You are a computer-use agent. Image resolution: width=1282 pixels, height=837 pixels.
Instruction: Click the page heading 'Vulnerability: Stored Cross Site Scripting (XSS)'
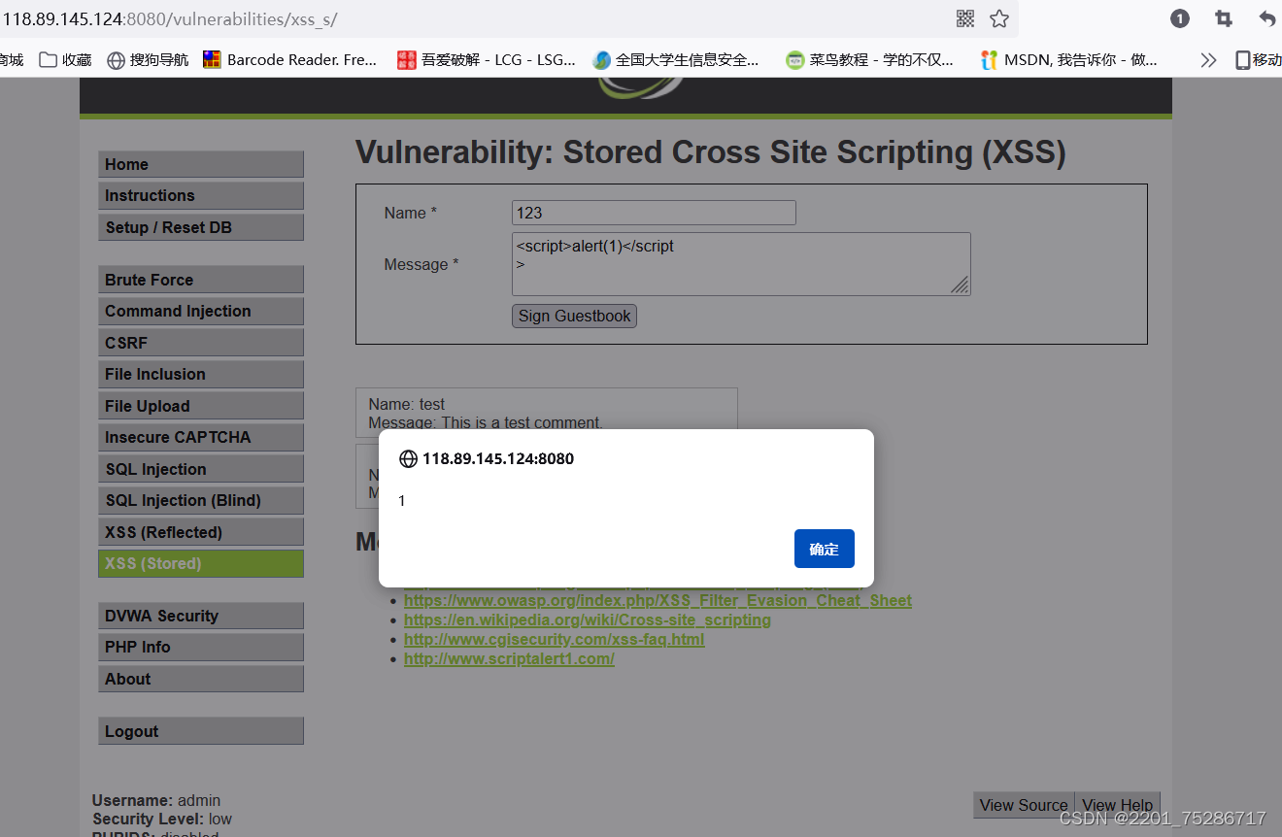tap(711, 152)
